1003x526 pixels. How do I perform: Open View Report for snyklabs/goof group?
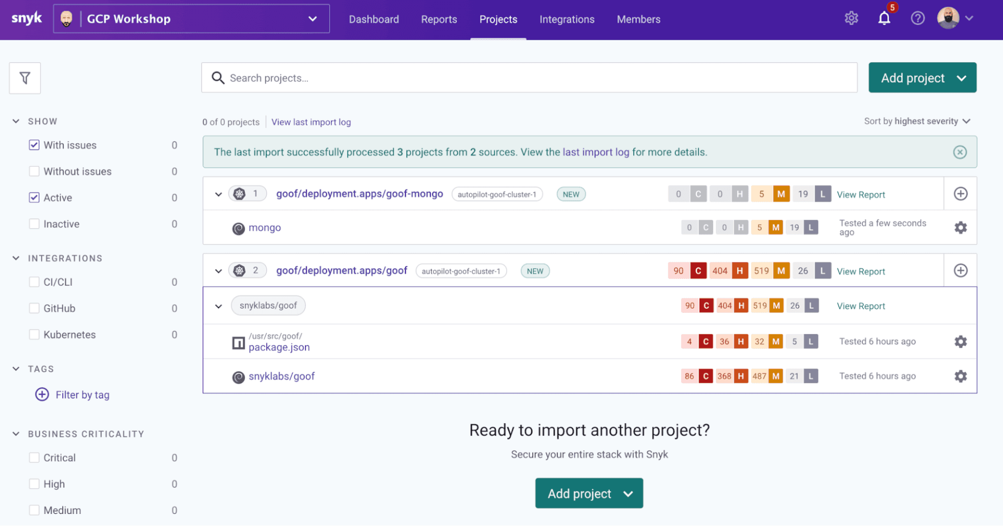[x=861, y=306]
